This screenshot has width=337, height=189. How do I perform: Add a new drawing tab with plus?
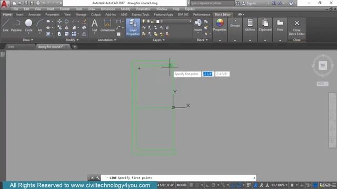click(75, 47)
